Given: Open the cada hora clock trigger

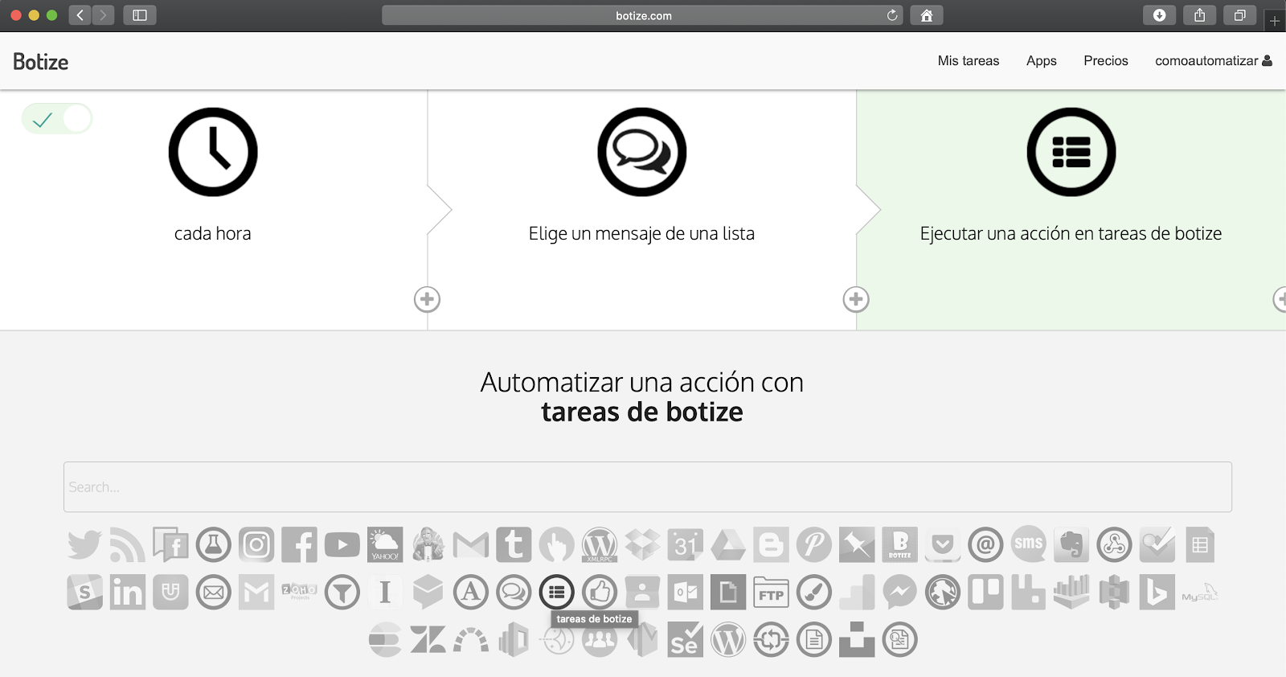Looking at the screenshot, I should (213, 152).
